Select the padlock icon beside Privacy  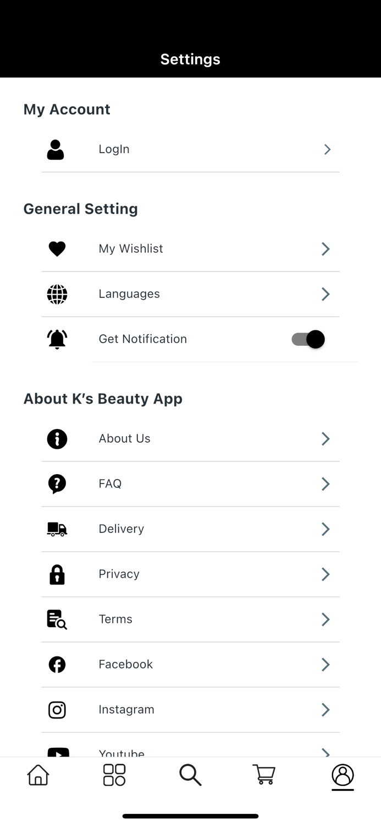pyautogui.click(x=57, y=574)
